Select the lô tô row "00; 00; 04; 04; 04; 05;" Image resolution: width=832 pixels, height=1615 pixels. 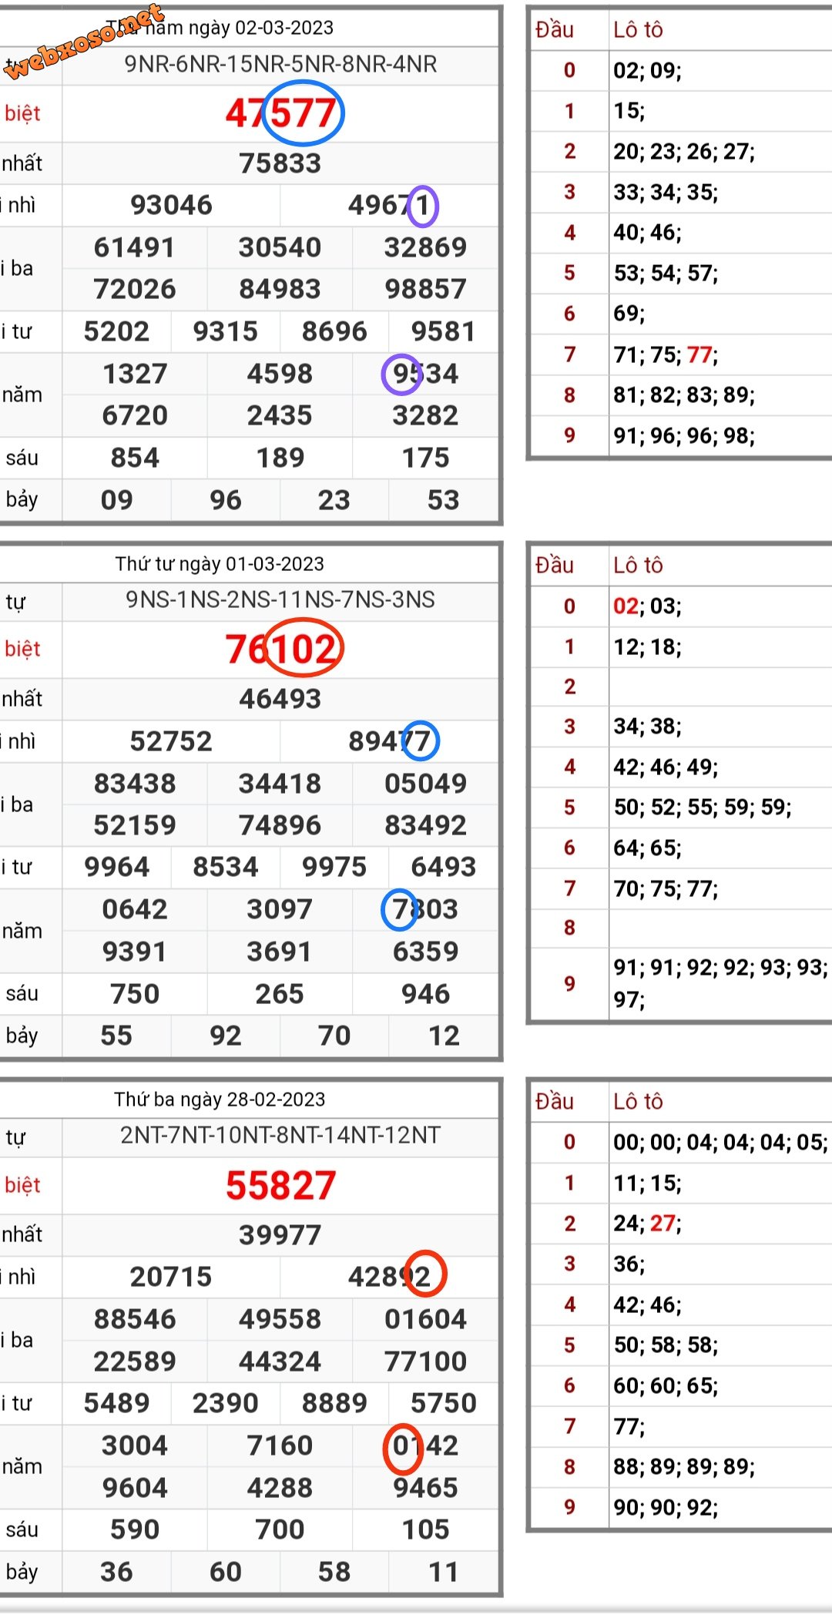coord(721,1142)
